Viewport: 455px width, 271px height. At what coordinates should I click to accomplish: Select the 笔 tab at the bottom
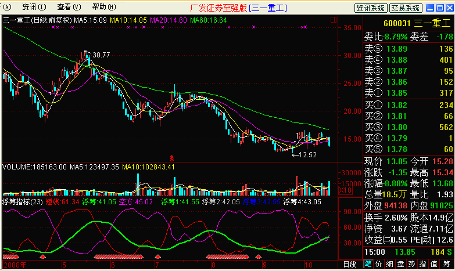(368, 264)
